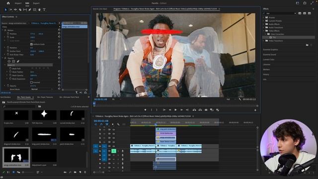Click the Home icon in the top bar
Viewport: 318px width, 179px height.
coord(8,3)
